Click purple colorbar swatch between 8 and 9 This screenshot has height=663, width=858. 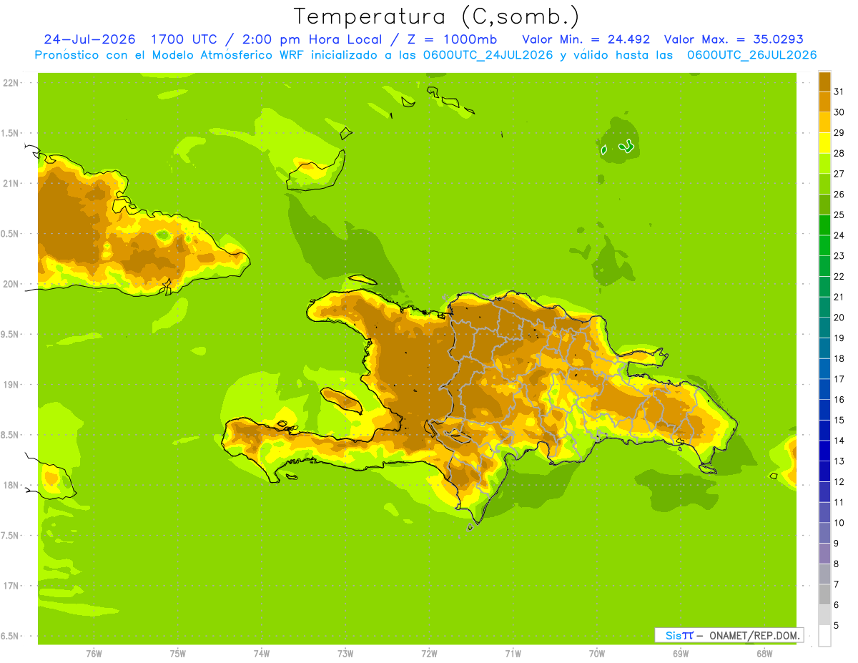824,554
